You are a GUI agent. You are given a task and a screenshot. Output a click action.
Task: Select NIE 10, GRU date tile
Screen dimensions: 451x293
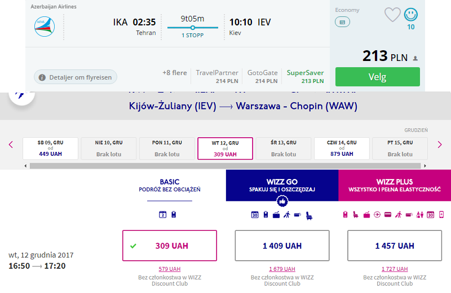pos(109,148)
